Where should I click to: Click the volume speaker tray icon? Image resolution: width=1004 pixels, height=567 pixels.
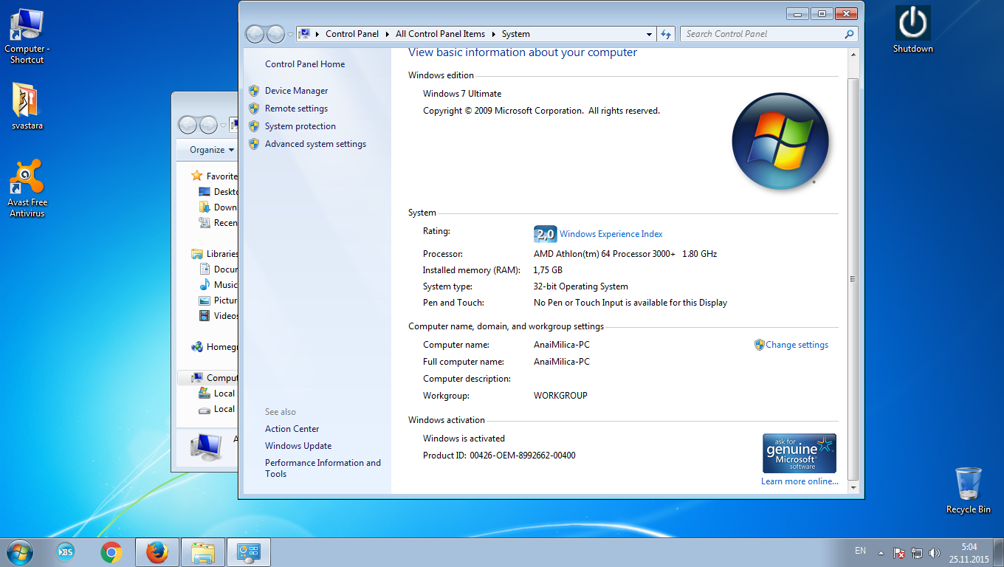pos(935,552)
